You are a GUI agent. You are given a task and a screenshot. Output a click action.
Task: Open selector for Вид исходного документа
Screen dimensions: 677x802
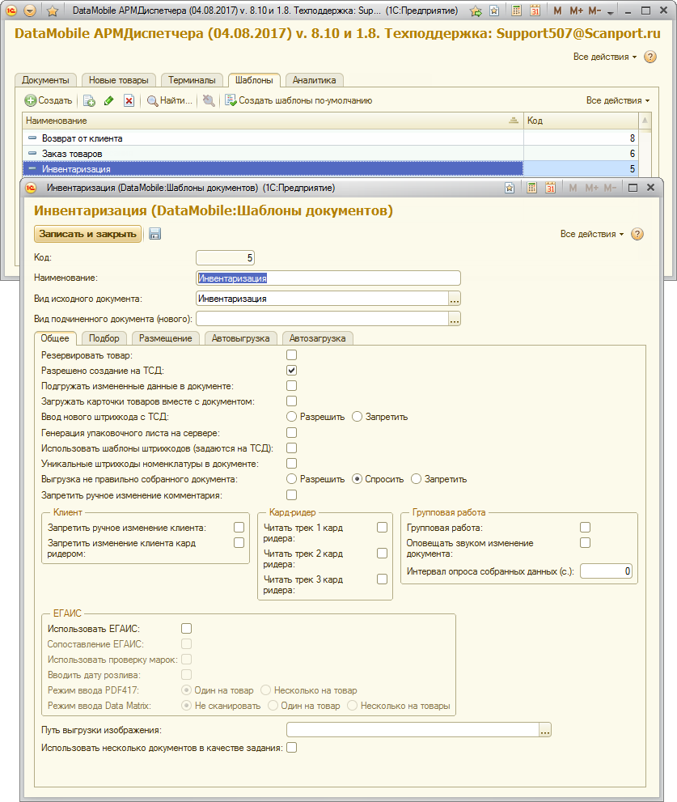(455, 299)
